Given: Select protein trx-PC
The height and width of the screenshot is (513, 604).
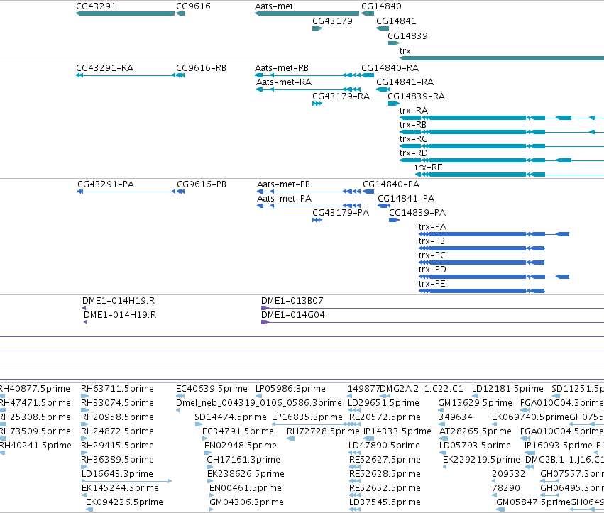Looking at the screenshot, I should [x=432, y=256].
